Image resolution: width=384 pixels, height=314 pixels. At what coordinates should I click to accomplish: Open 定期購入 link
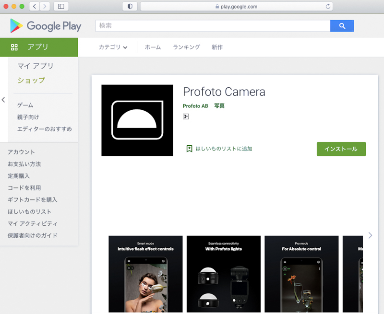click(x=19, y=176)
